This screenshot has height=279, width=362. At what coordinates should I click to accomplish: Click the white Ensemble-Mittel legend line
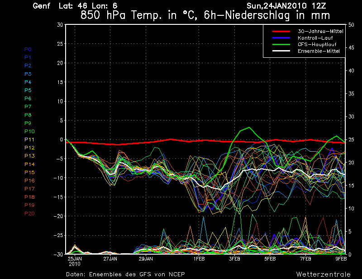click(281, 51)
